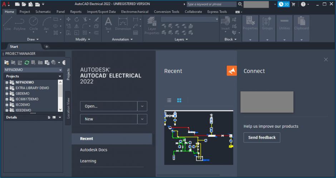The image size is (336, 178).
Task: Click the Insert block tool
Action: (x=226, y=24)
